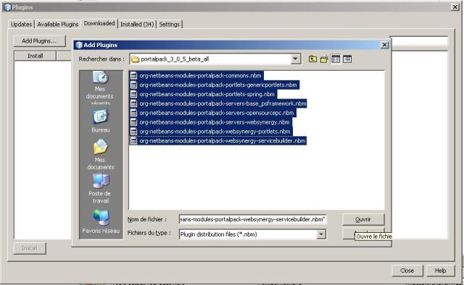Image resolution: width=464 pixels, height=285 pixels.
Task: Select org-netbeans-modules-portalpack-servers-websynergy.nbm file name
Action: (x=215, y=122)
